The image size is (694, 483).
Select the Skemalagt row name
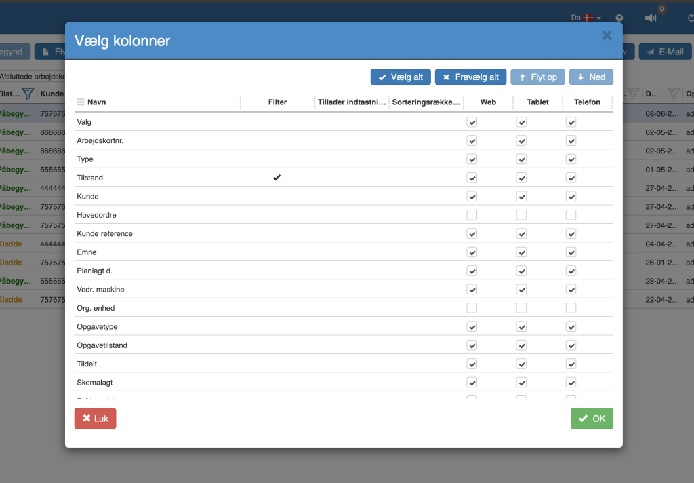coord(95,383)
